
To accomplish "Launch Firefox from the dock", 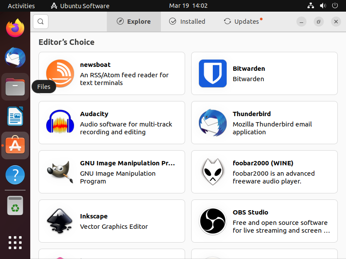I will [x=15, y=28].
